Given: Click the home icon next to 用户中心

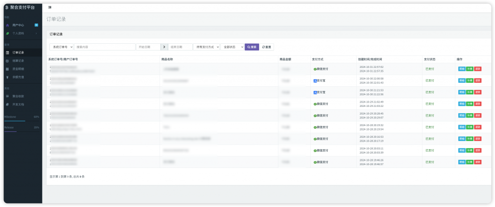Looking at the screenshot, I should pos(8,25).
